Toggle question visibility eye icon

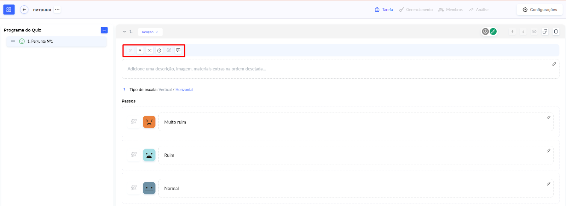point(534,31)
